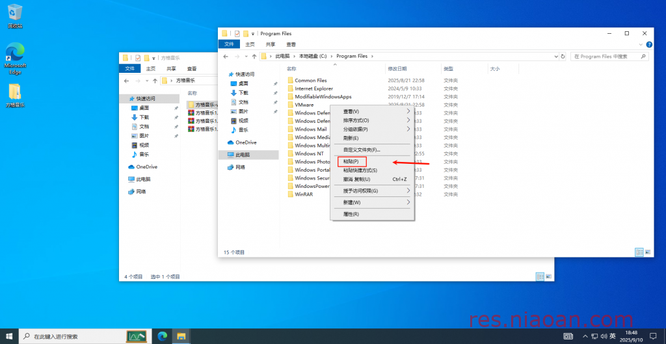Image resolution: width=666 pixels, height=344 pixels.
Task: Switch 方格音乐 window to large icons view
Action: click(x=548, y=276)
